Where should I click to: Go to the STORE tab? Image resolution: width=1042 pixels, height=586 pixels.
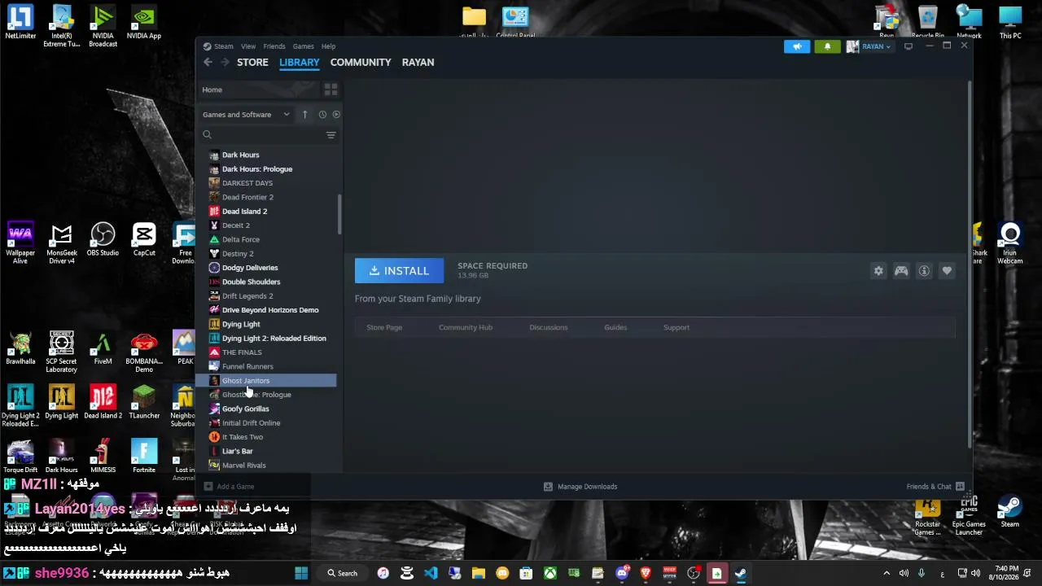252,62
